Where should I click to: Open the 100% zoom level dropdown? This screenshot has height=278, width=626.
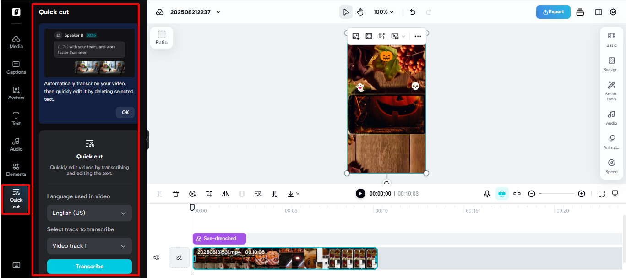(384, 12)
